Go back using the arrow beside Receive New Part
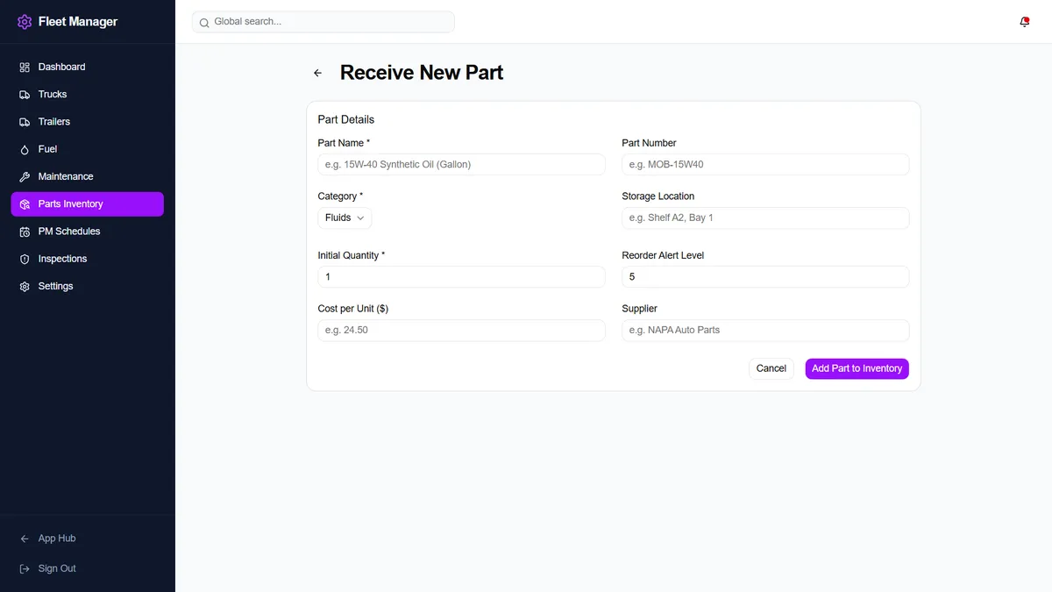Image resolution: width=1052 pixels, height=592 pixels. pos(317,73)
